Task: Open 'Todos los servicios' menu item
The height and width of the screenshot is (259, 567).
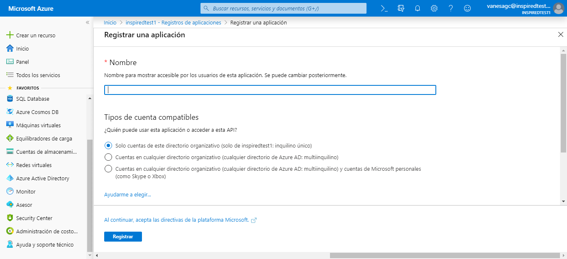Action: click(38, 75)
